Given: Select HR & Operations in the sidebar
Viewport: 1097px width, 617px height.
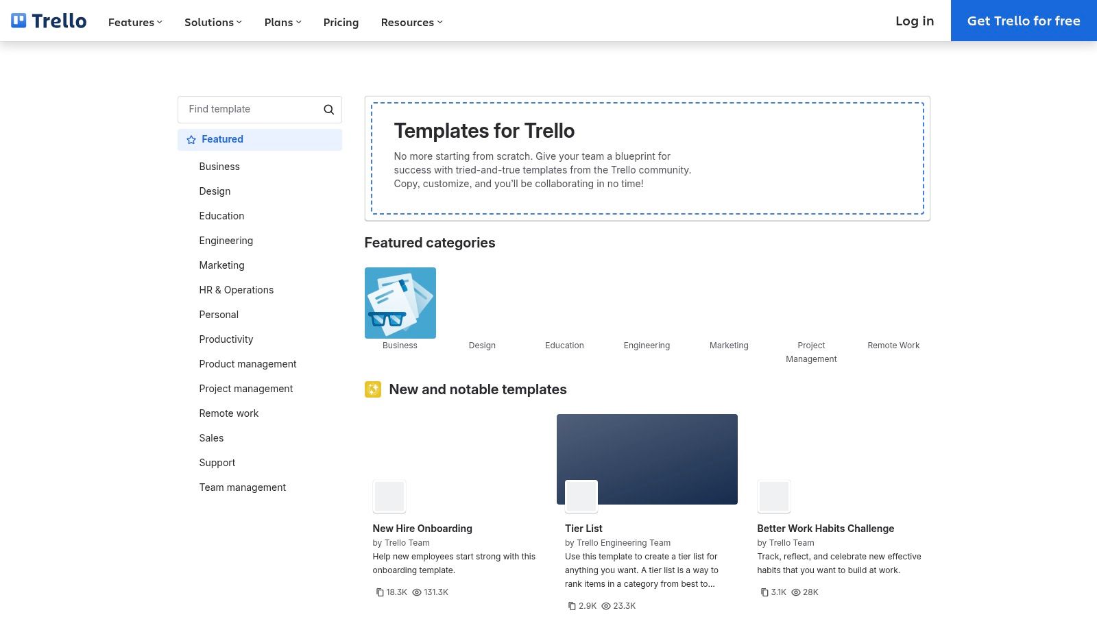Looking at the screenshot, I should tap(237, 290).
